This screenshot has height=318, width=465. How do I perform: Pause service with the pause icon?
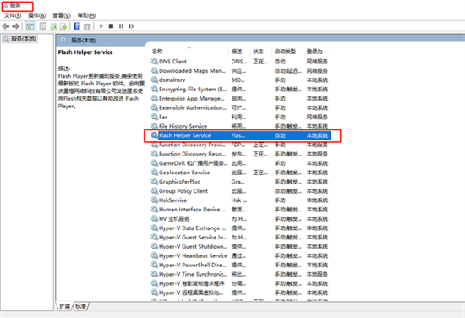pyautogui.click(x=121, y=26)
